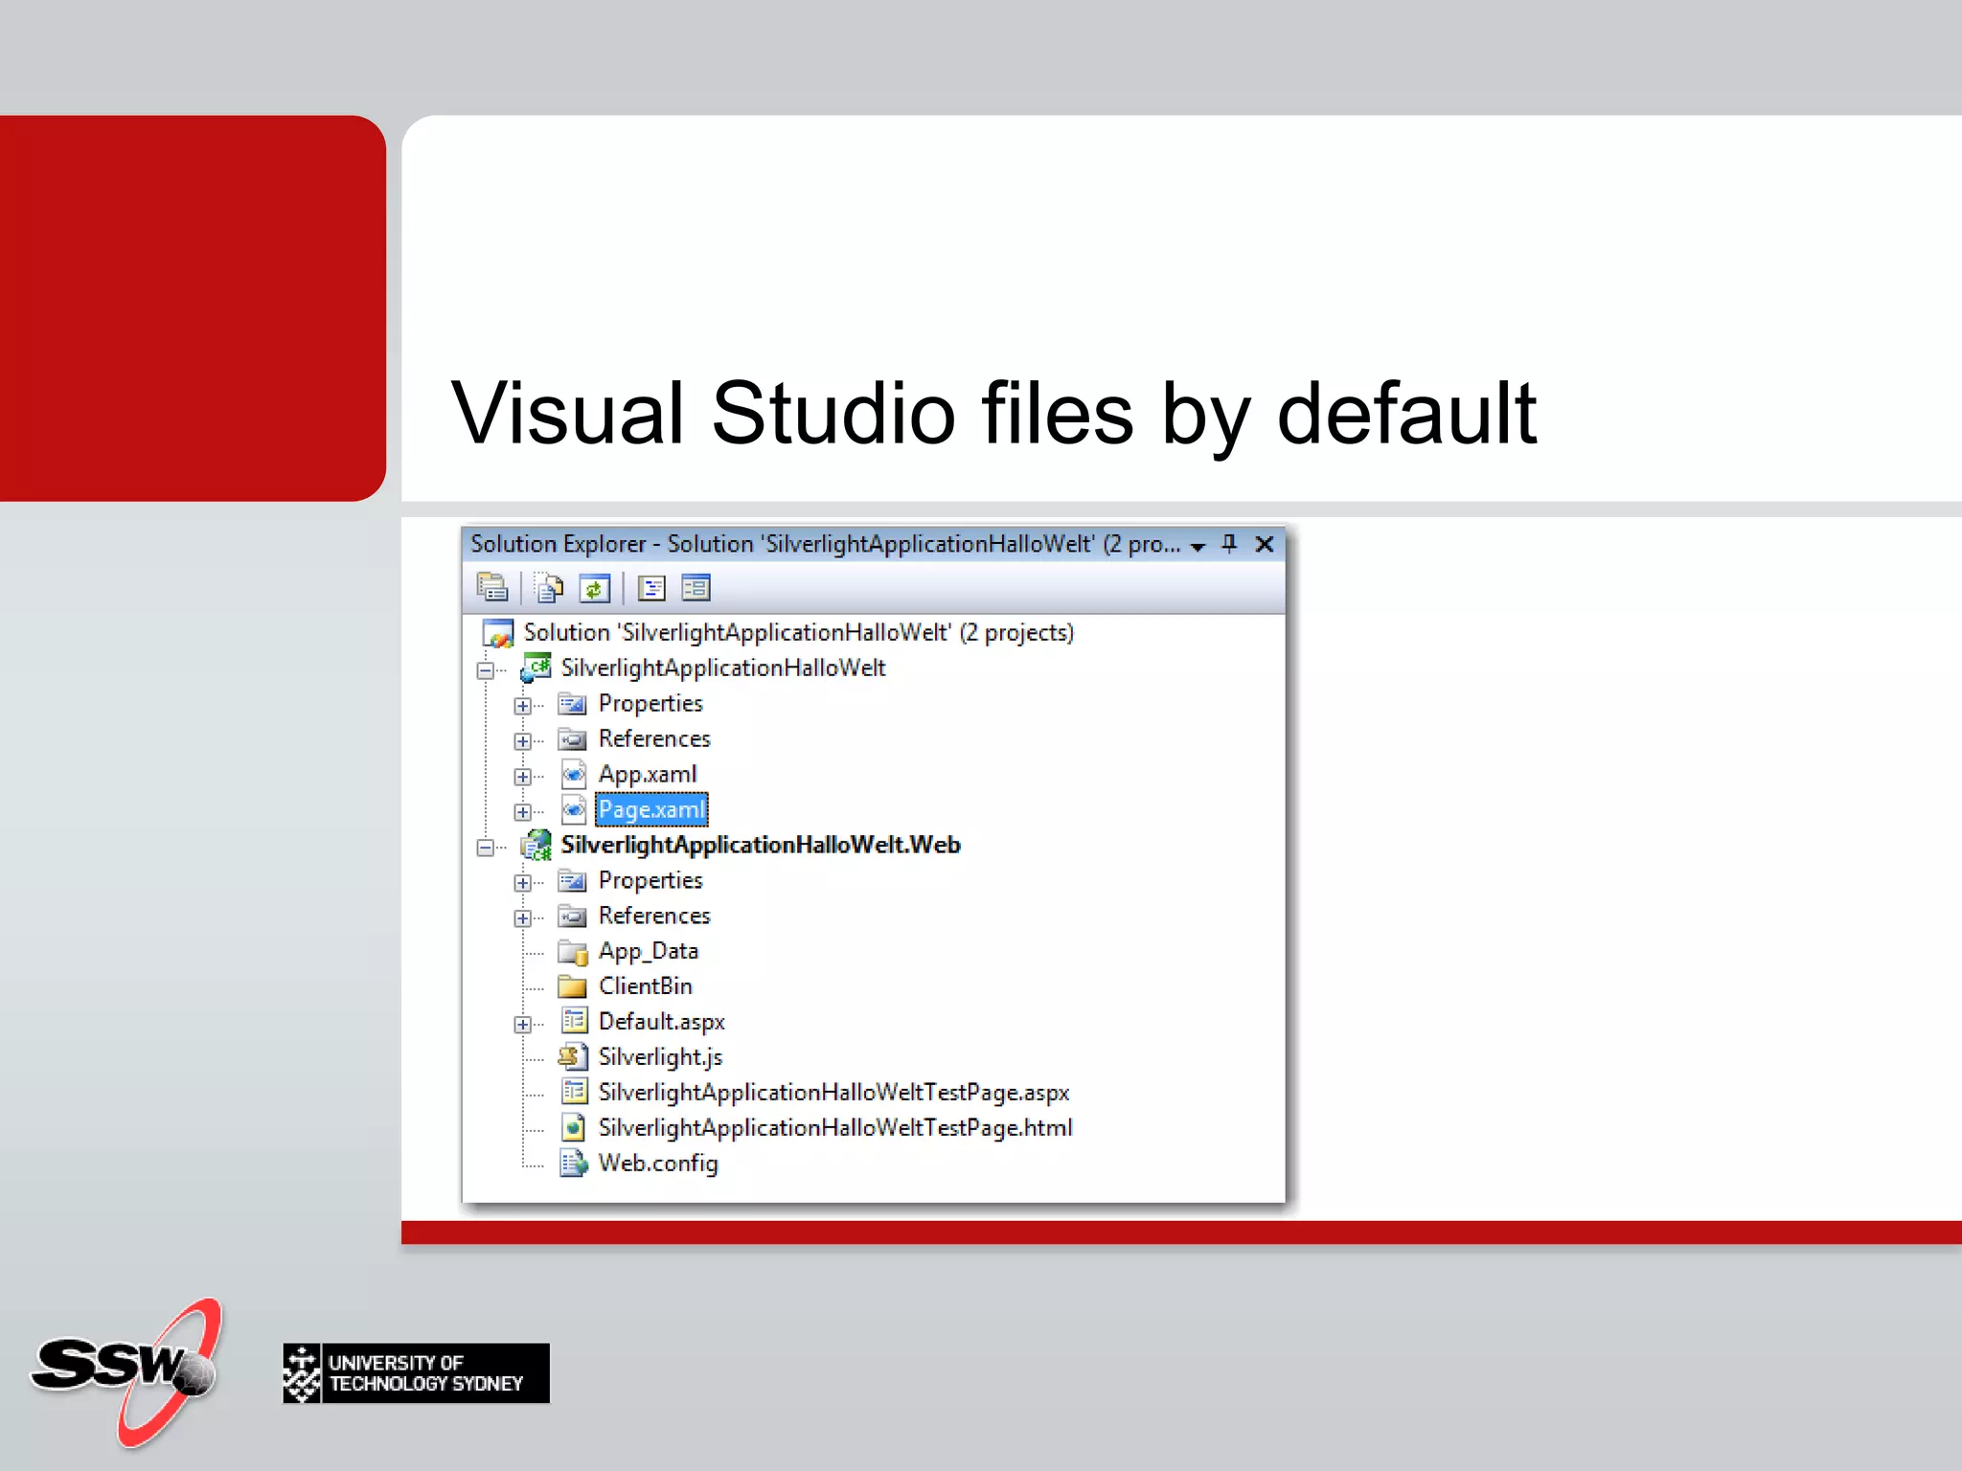1962x1471 pixels.
Task: Expand Properties under the Web project
Action: coord(523,883)
